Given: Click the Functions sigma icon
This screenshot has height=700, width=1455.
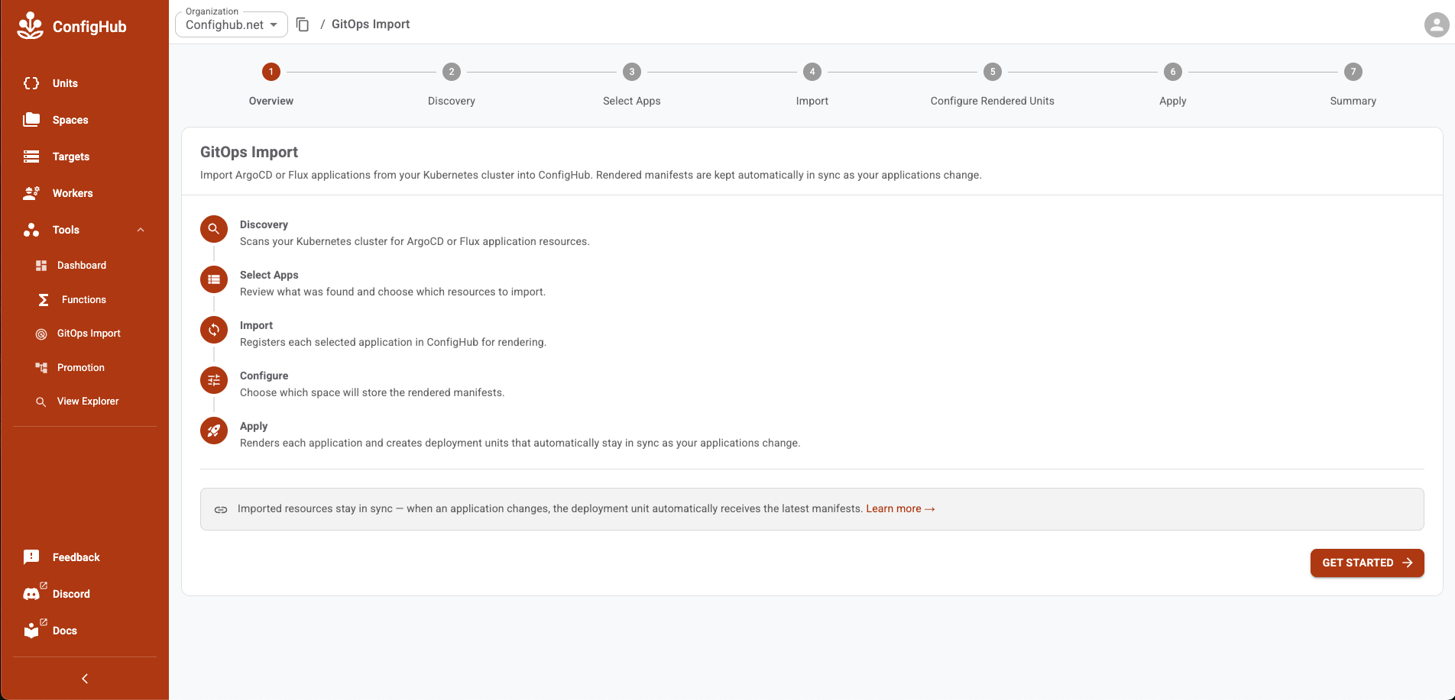Looking at the screenshot, I should (44, 300).
